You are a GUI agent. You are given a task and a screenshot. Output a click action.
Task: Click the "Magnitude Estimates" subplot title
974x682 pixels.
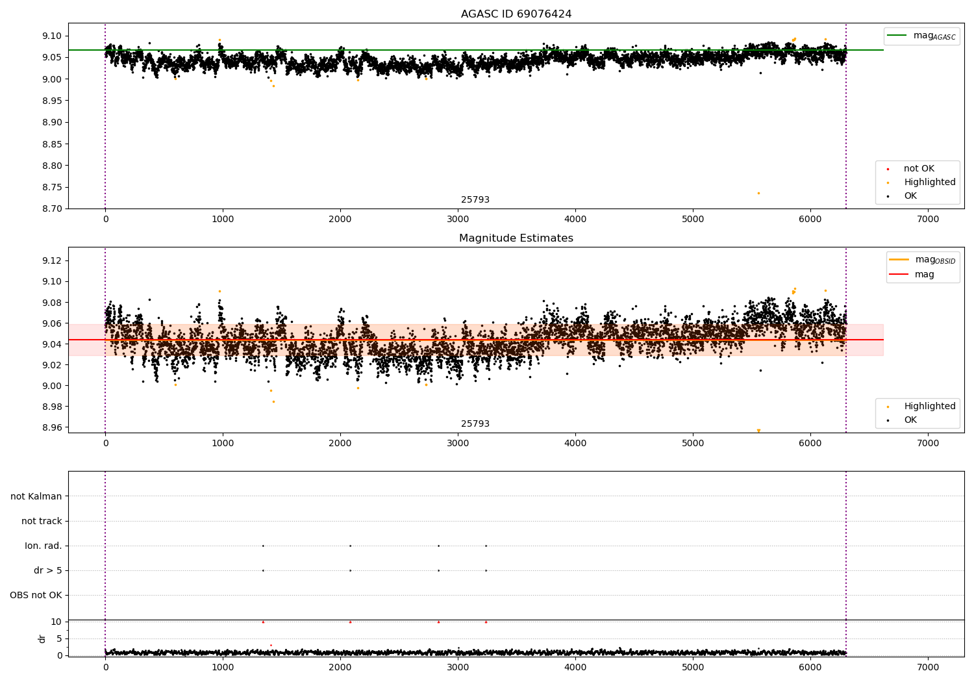[516, 238]
